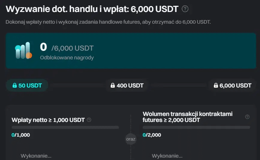This screenshot has height=160, width=260.
Task: Click lock icon on 6,000 USDT tier
Action: (216, 85)
